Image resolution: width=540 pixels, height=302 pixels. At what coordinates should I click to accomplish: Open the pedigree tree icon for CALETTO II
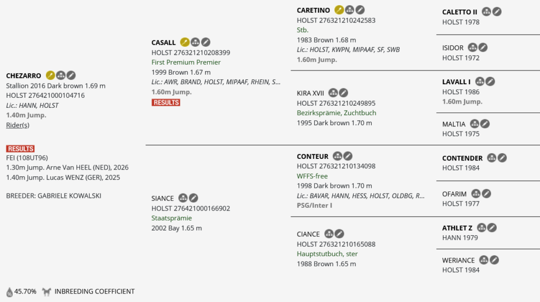click(x=486, y=12)
